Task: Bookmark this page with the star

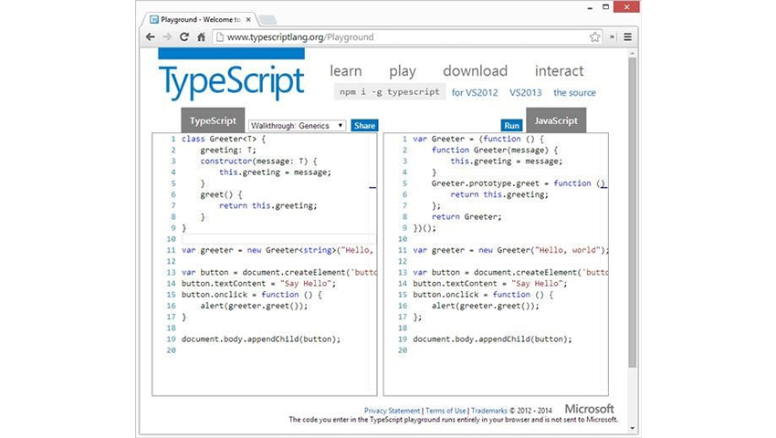Action: point(595,37)
